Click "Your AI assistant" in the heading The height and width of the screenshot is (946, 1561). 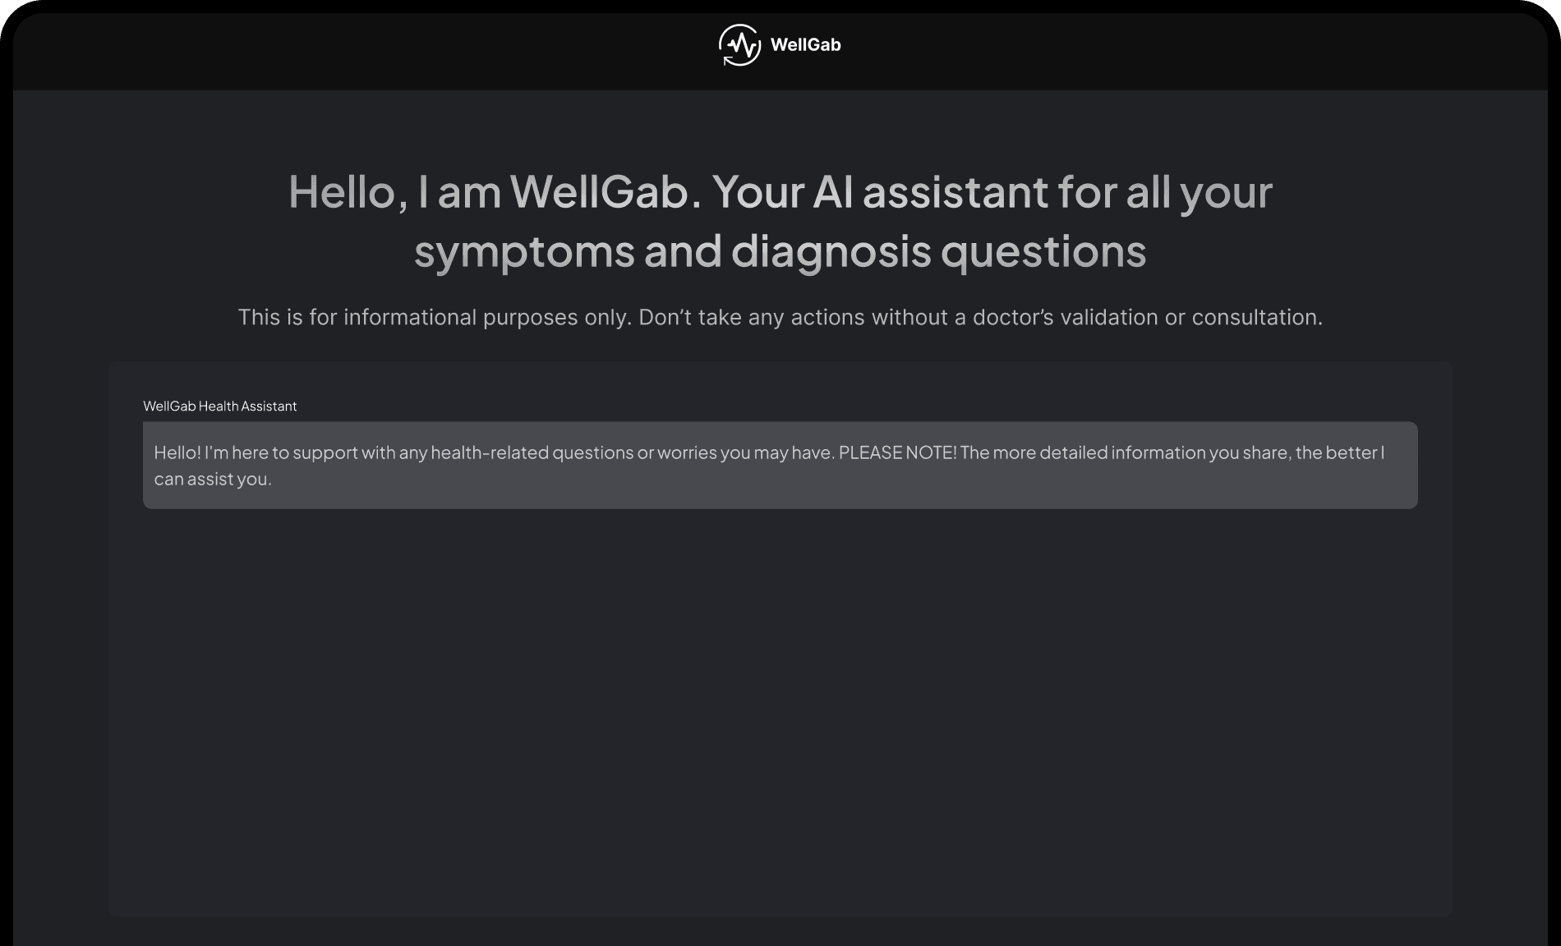pos(880,192)
